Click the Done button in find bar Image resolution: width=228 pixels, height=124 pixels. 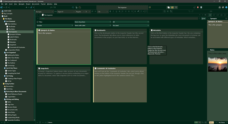tap(204, 18)
